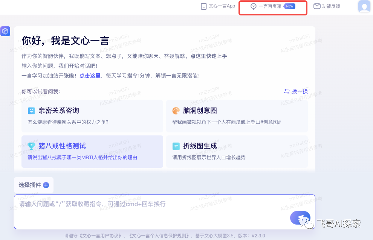This screenshot has height=240, width=373.
Task: Click the 文心一言 logo icon top left
Action: pos(5,31)
